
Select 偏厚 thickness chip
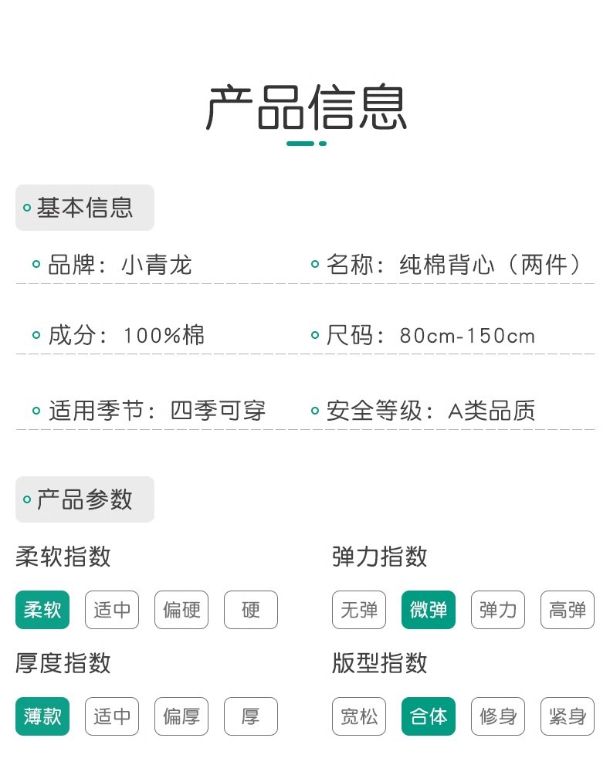tap(181, 716)
